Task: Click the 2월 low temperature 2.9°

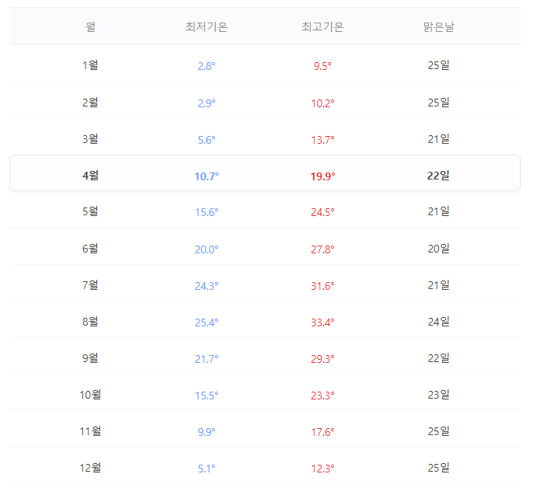Action: click(207, 103)
